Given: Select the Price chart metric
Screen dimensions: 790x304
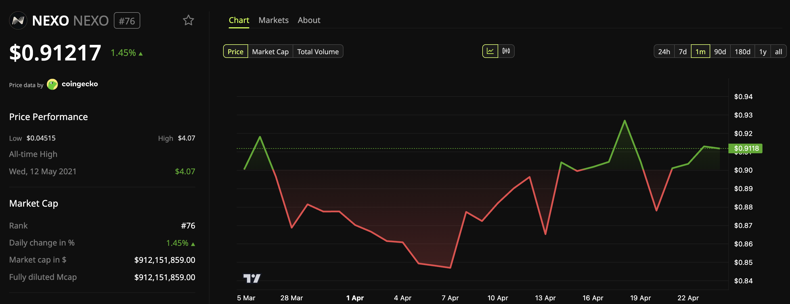Looking at the screenshot, I should coord(236,52).
